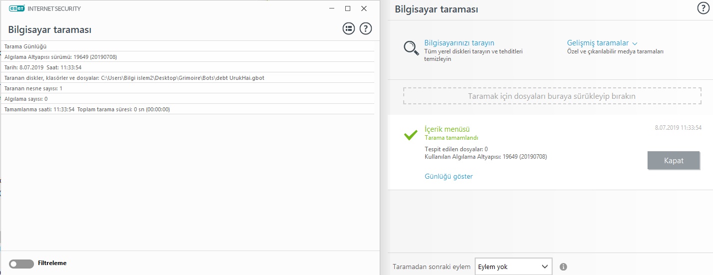Click the help icon in the log window

[x=366, y=29]
